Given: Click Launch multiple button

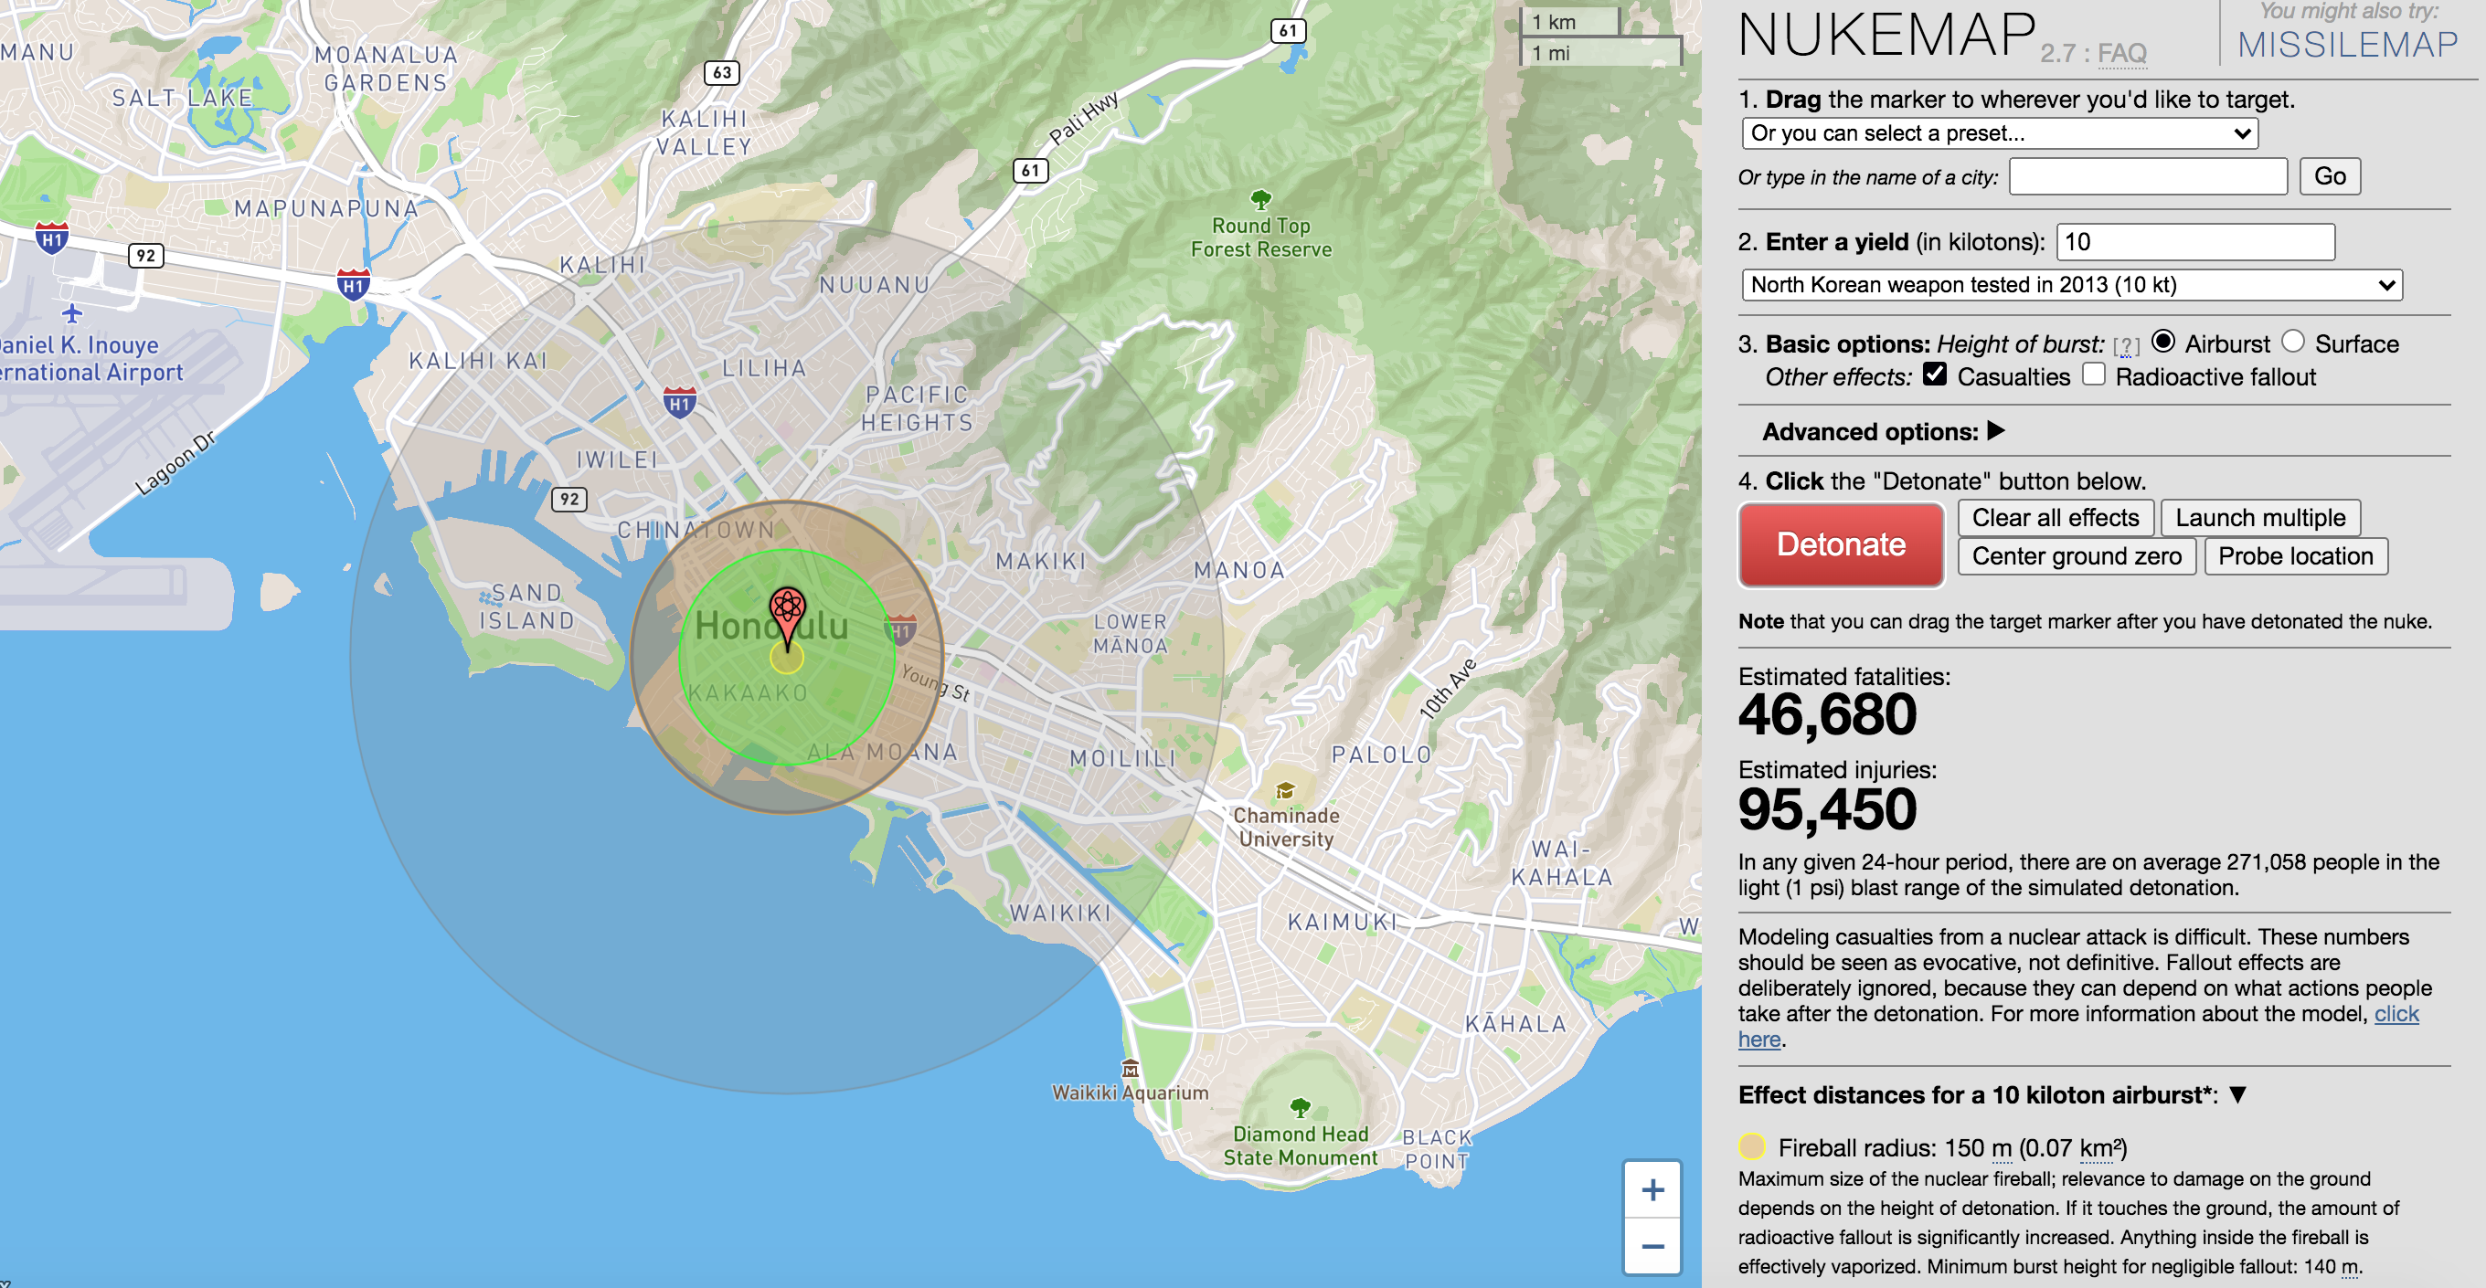Looking at the screenshot, I should click(2259, 518).
